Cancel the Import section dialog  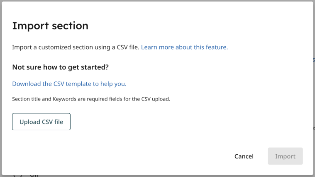[x=244, y=156]
